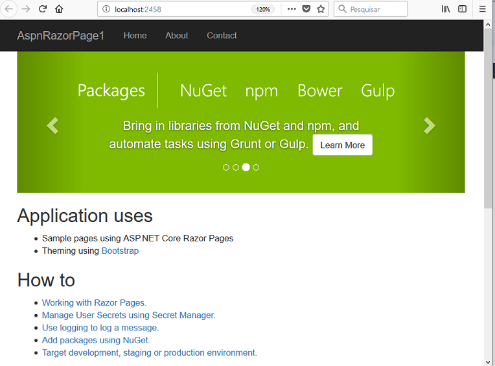Open Target development, staging or production link
495x366 pixels.
tap(149, 353)
